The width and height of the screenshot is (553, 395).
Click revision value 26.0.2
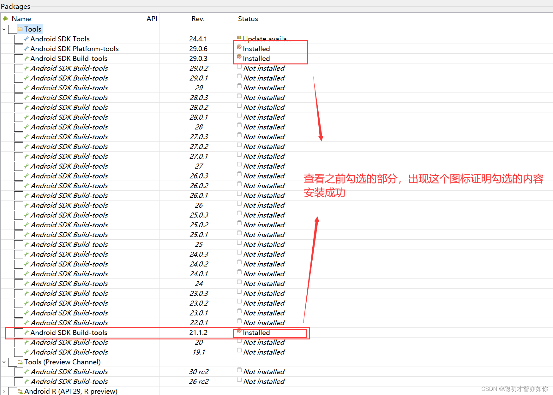(199, 186)
